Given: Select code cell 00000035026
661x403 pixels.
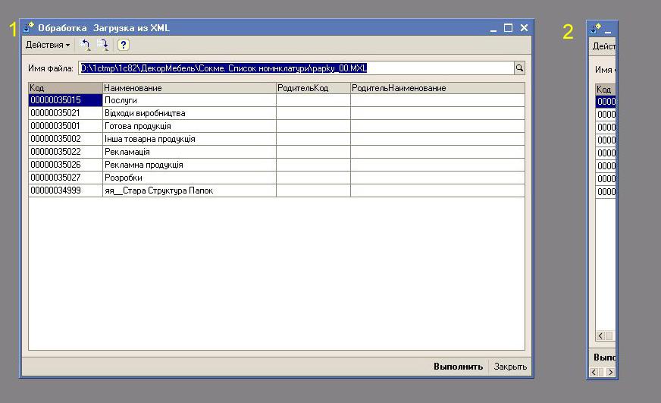Looking at the screenshot, I should 65,165.
